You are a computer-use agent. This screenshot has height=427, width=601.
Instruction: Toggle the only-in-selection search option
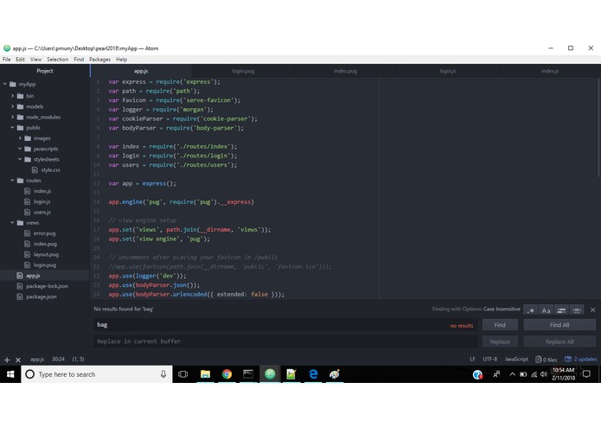tap(561, 310)
